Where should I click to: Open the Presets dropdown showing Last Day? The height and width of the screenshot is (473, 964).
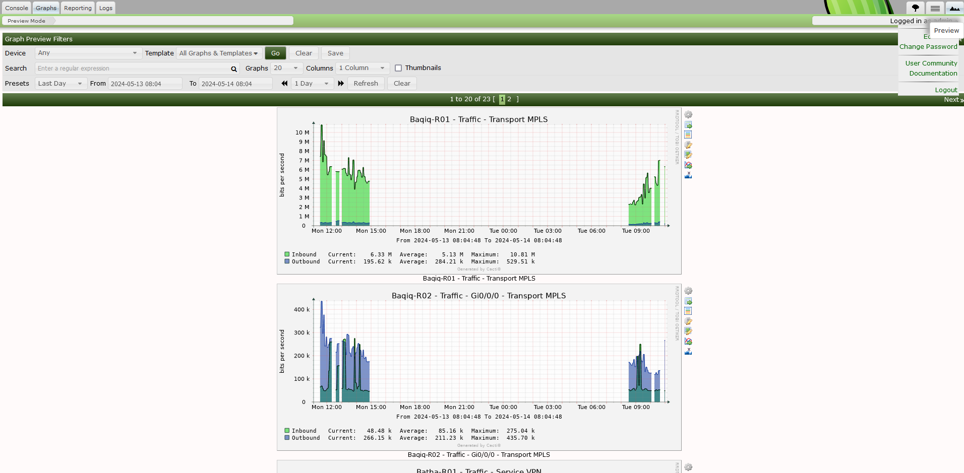click(x=60, y=84)
